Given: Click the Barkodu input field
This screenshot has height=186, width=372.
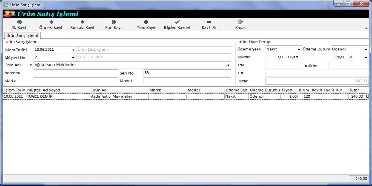Looking at the screenshot, I should point(76,73).
